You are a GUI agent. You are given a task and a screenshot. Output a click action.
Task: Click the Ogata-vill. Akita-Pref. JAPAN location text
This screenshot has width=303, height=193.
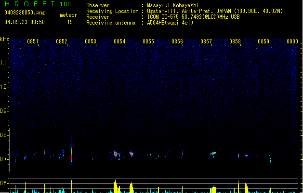pos(215,11)
